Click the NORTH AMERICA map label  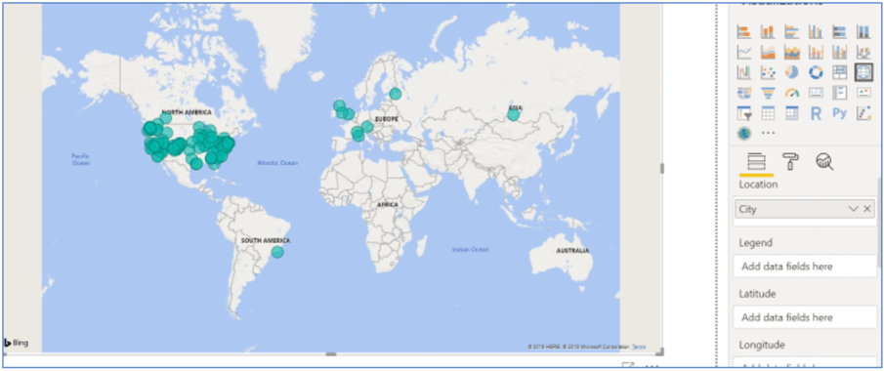pyautogui.click(x=187, y=113)
